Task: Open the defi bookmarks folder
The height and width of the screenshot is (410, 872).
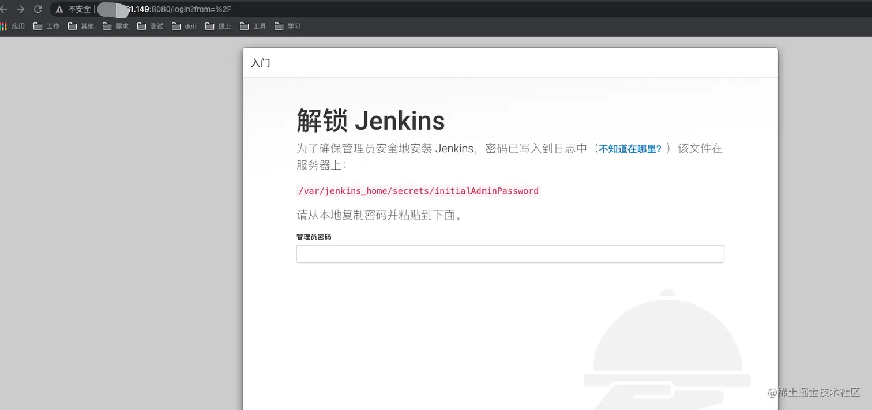Action: coord(185,26)
